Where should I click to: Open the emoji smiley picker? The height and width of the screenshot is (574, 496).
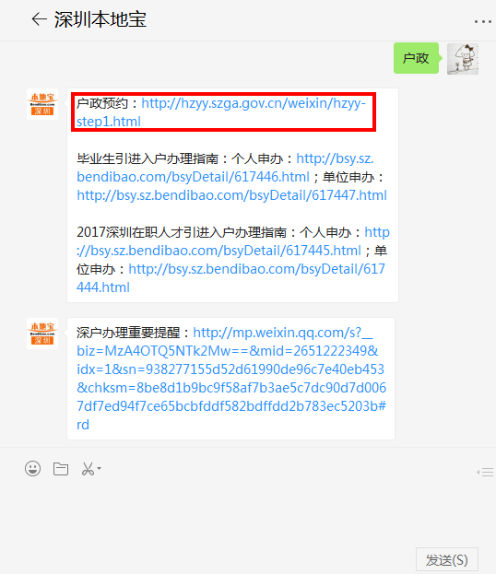[x=32, y=469]
